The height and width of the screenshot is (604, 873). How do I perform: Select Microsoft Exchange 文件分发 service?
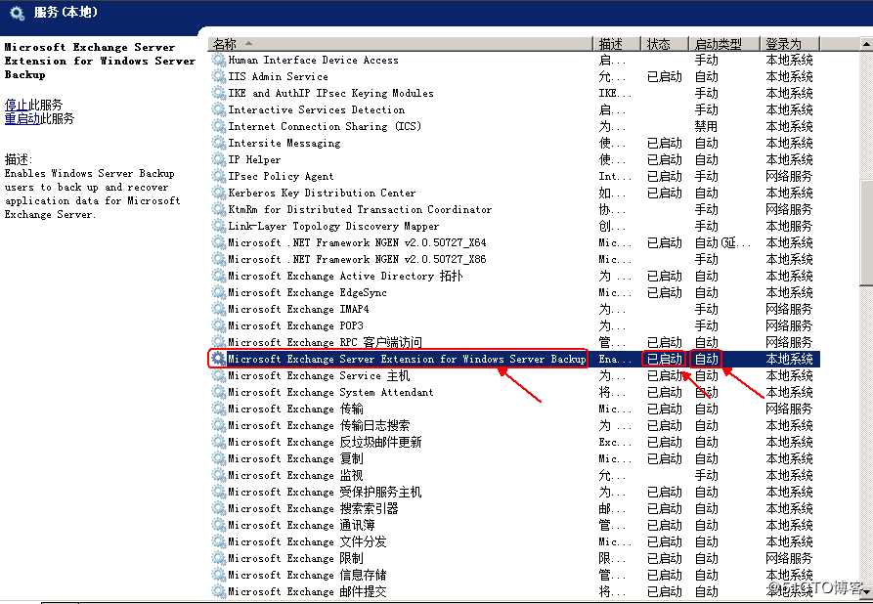point(515,541)
